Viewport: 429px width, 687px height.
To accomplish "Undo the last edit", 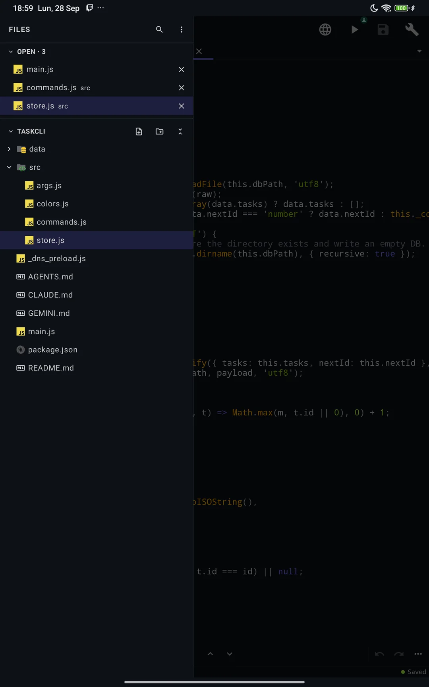I will [379, 654].
